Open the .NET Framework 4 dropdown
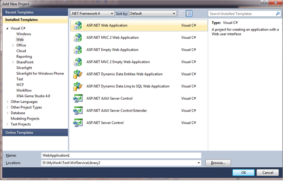The width and height of the screenshot is (283, 181). pos(92,14)
